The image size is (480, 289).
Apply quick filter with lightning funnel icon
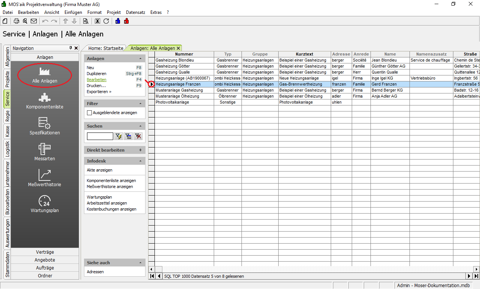coord(119,136)
